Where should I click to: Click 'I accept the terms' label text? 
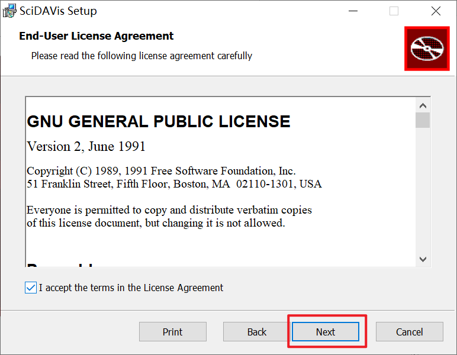(131, 288)
